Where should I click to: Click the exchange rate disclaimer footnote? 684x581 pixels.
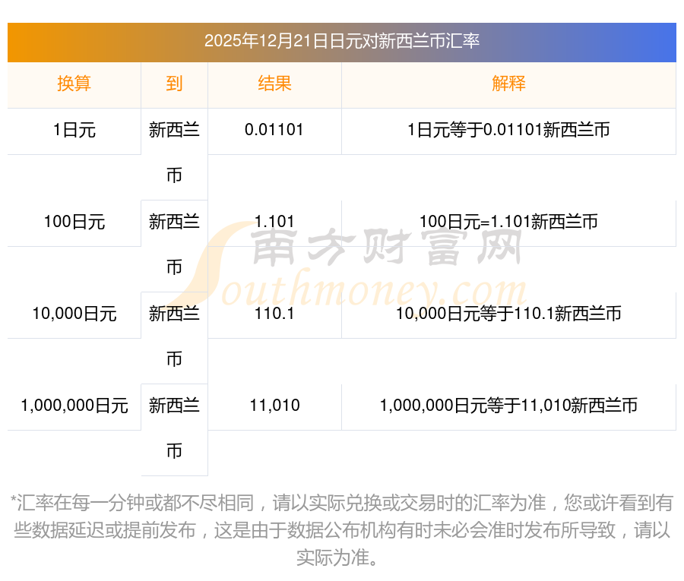pyautogui.click(x=341, y=530)
